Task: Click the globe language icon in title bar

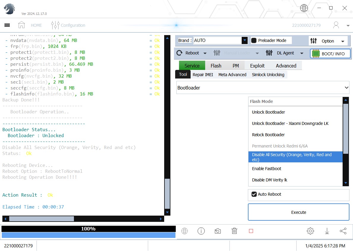Action: (304, 8)
